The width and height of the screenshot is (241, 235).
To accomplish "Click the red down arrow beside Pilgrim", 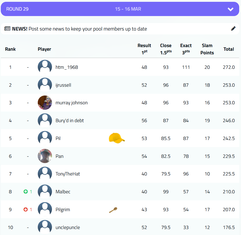I will coord(26,210).
